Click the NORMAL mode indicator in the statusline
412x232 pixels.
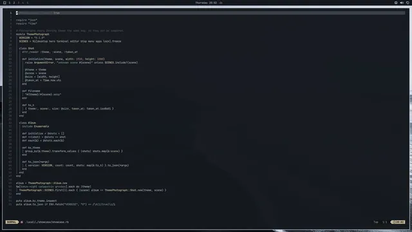coord(12,222)
